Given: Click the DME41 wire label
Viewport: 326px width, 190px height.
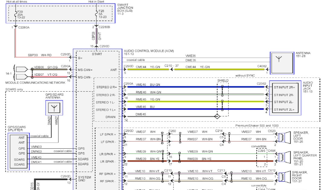Looking at the screenshot, I should coord(36,162).
